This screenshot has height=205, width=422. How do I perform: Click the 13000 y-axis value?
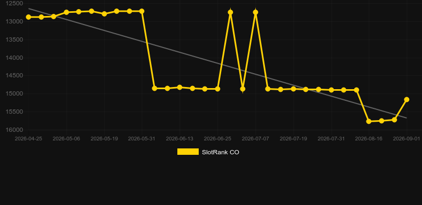[14, 21]
